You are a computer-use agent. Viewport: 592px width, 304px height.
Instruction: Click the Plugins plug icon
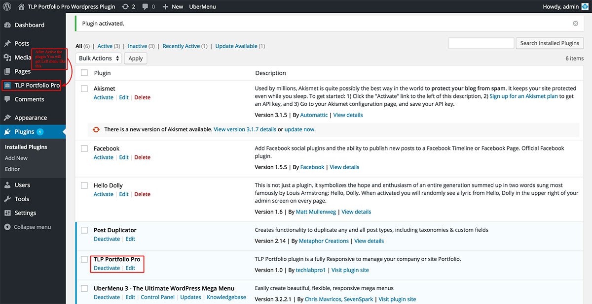tap(7, 131)
